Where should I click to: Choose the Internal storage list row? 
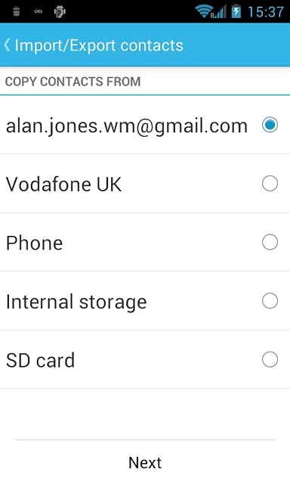pos(145,301)
